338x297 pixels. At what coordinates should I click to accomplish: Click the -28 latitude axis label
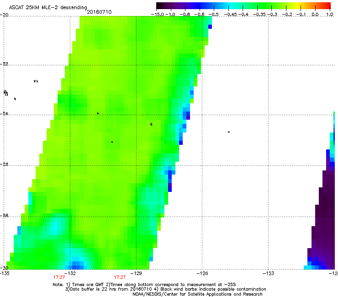coord(4,216)
